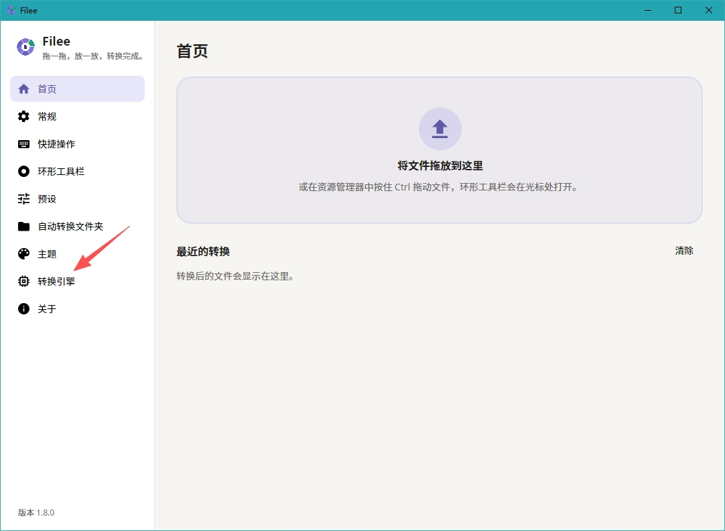Click the Filee app name in sidebar
The height and width of the screenshot is (531, 725).
tap(56, 41)
